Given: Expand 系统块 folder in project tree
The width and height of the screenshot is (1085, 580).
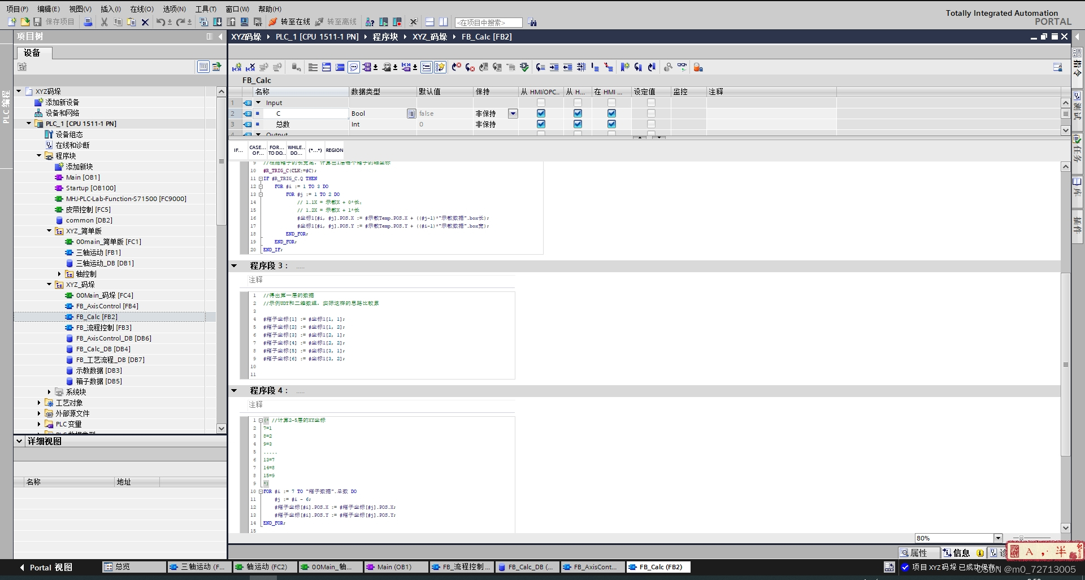Looking at the screenshot, I should pyautogui.click(x=49, y=392).
